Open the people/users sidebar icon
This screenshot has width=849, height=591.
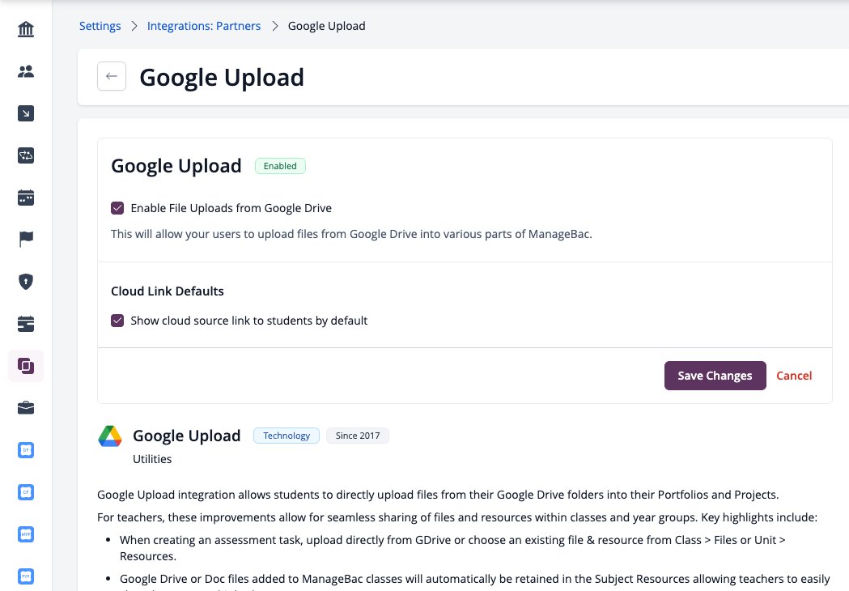pyautogui.click(x=25, y=71)
